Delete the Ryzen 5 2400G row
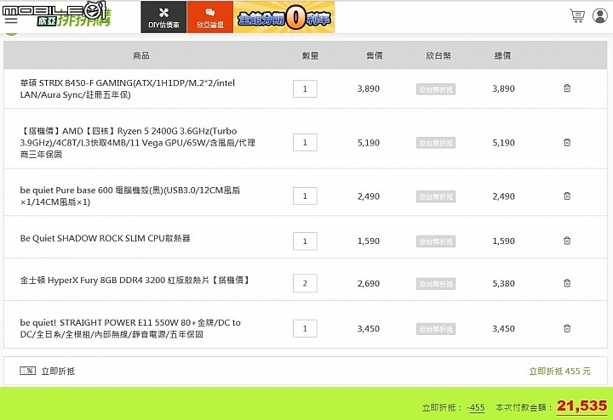The width and height of the screenshot is (613, 420). point(567,143)
